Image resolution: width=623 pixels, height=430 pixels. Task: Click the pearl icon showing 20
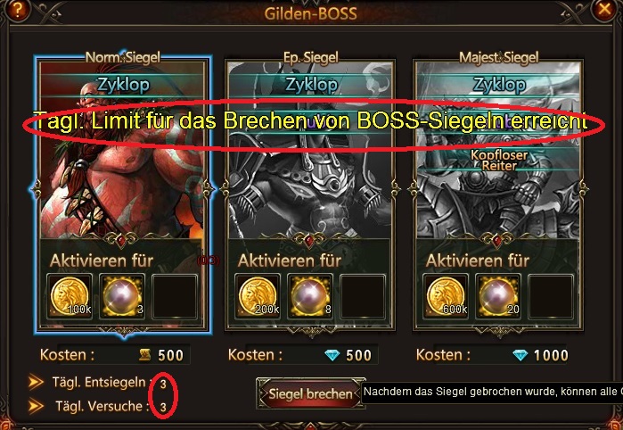pos(498,296)
